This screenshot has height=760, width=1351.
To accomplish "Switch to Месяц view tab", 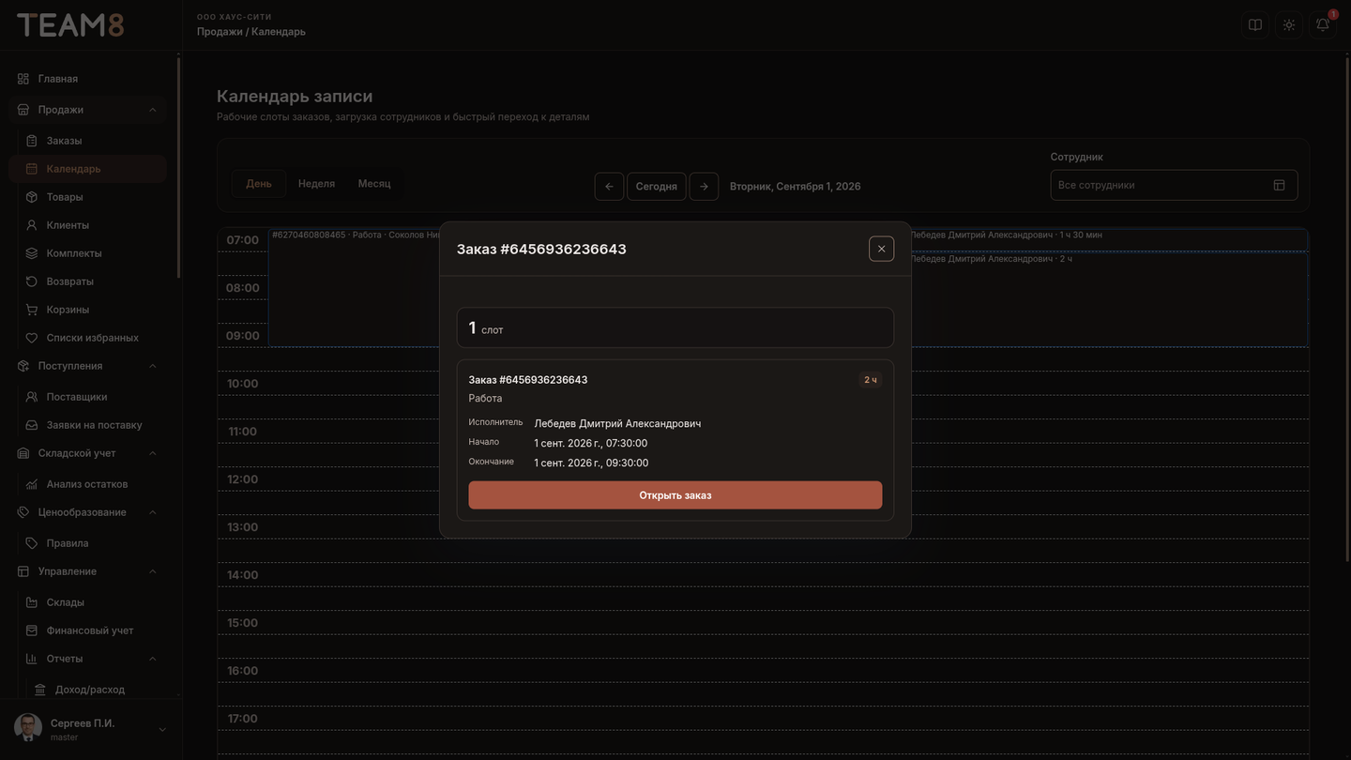I will (x=374, y=184).
